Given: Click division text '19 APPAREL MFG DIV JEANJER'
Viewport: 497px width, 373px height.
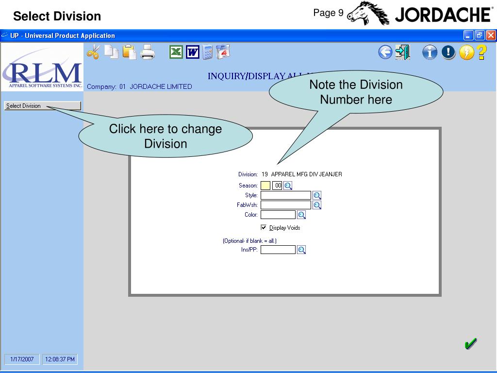Looking at the screenshot, I should pyautogui.click(x=302, y=174).
